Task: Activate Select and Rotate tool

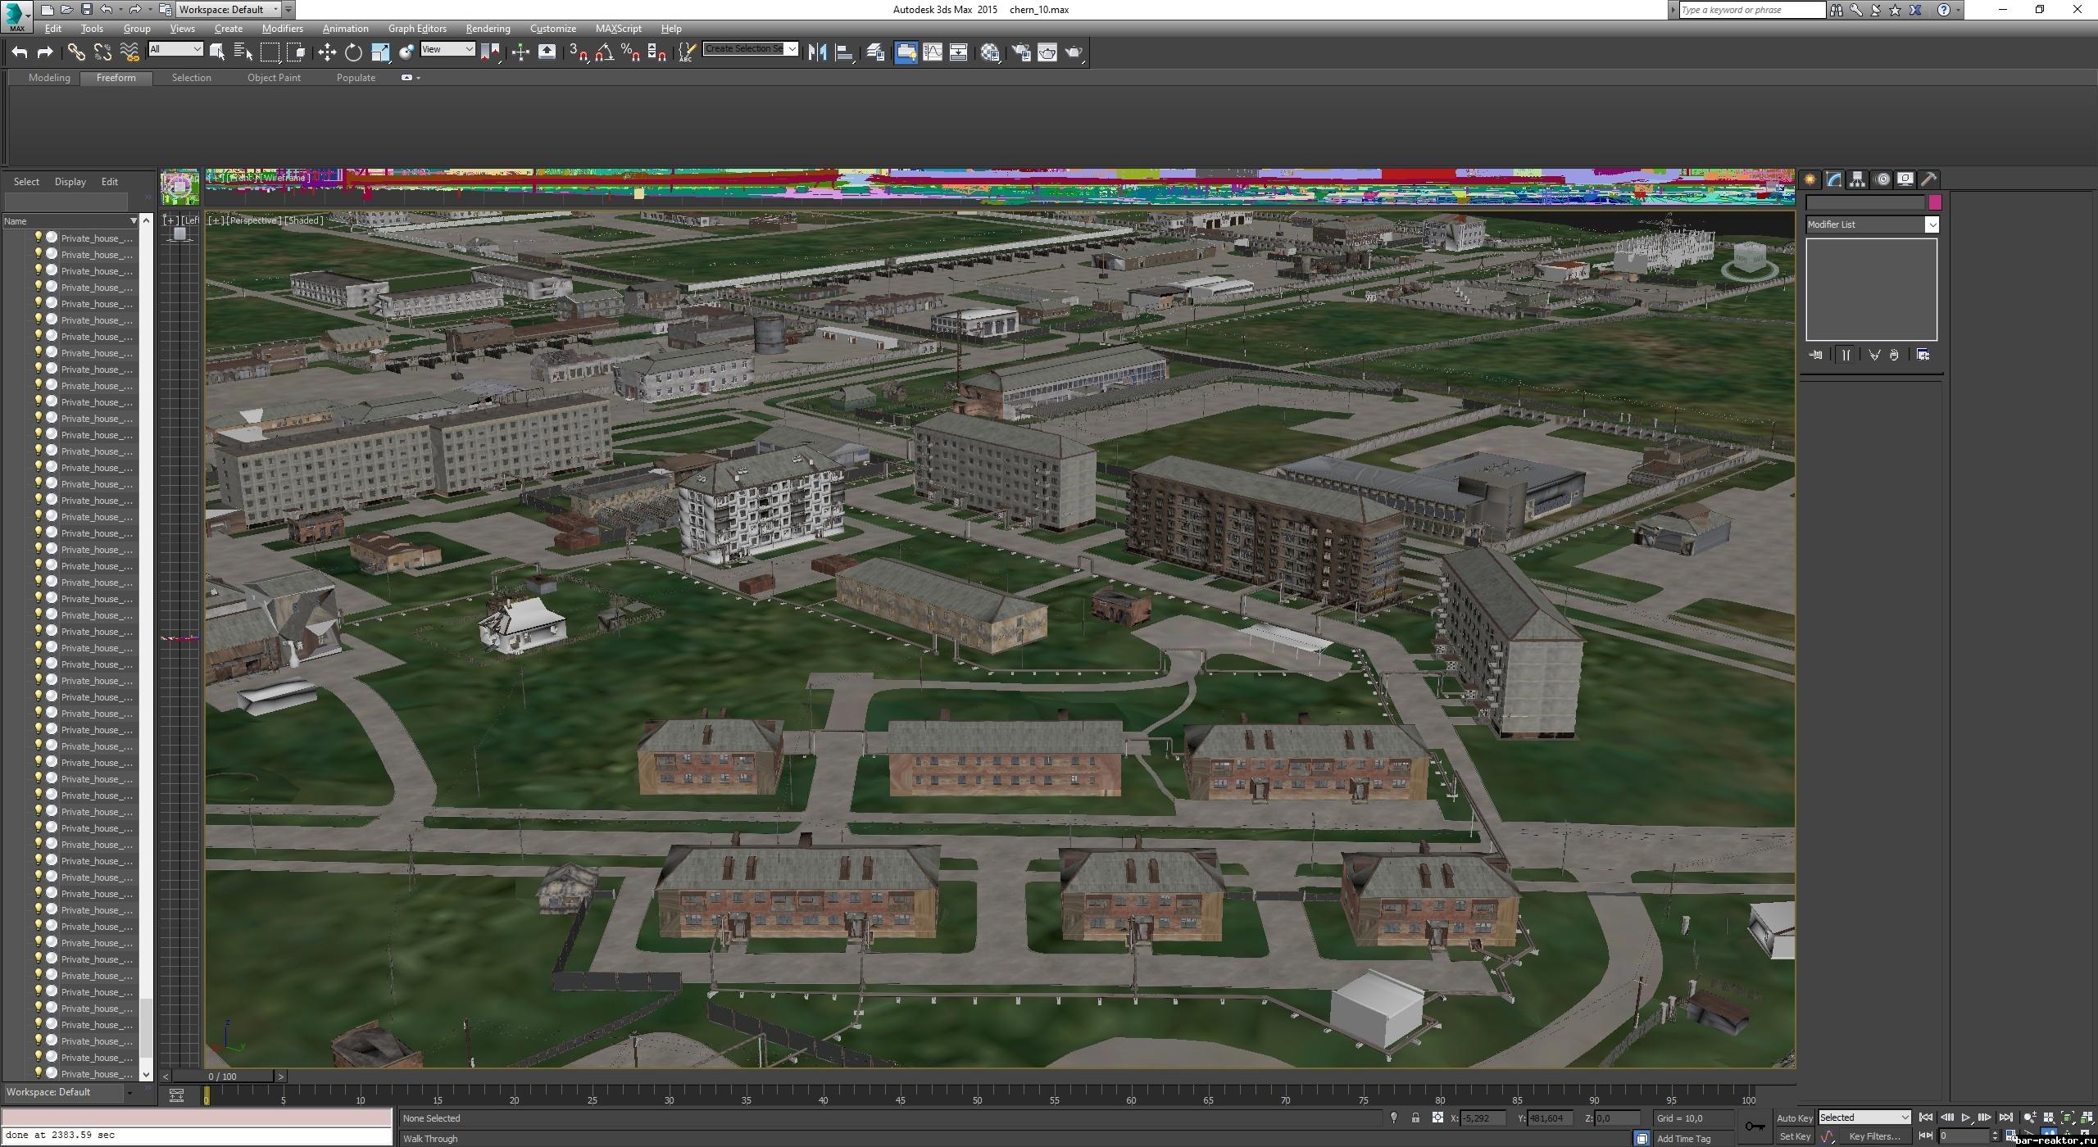Action: pyautogui.click(x=353, y=52)
